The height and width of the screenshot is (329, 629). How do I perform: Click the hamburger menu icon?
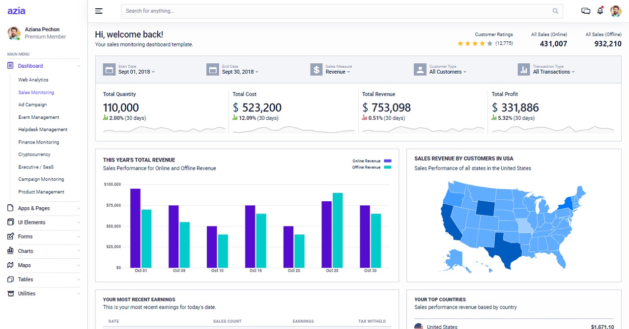pyautogui.click(x=99, y=11)
